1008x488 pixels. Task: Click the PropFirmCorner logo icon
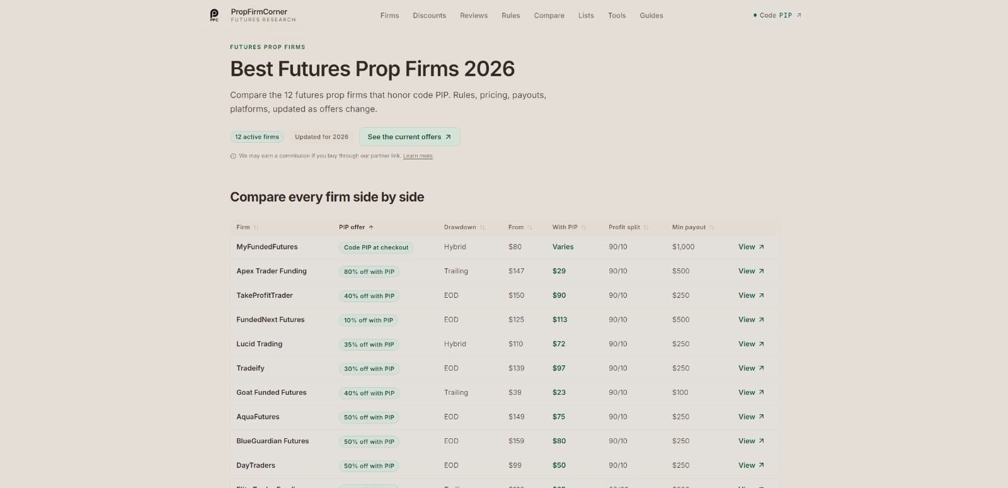(x=214, y=14)
